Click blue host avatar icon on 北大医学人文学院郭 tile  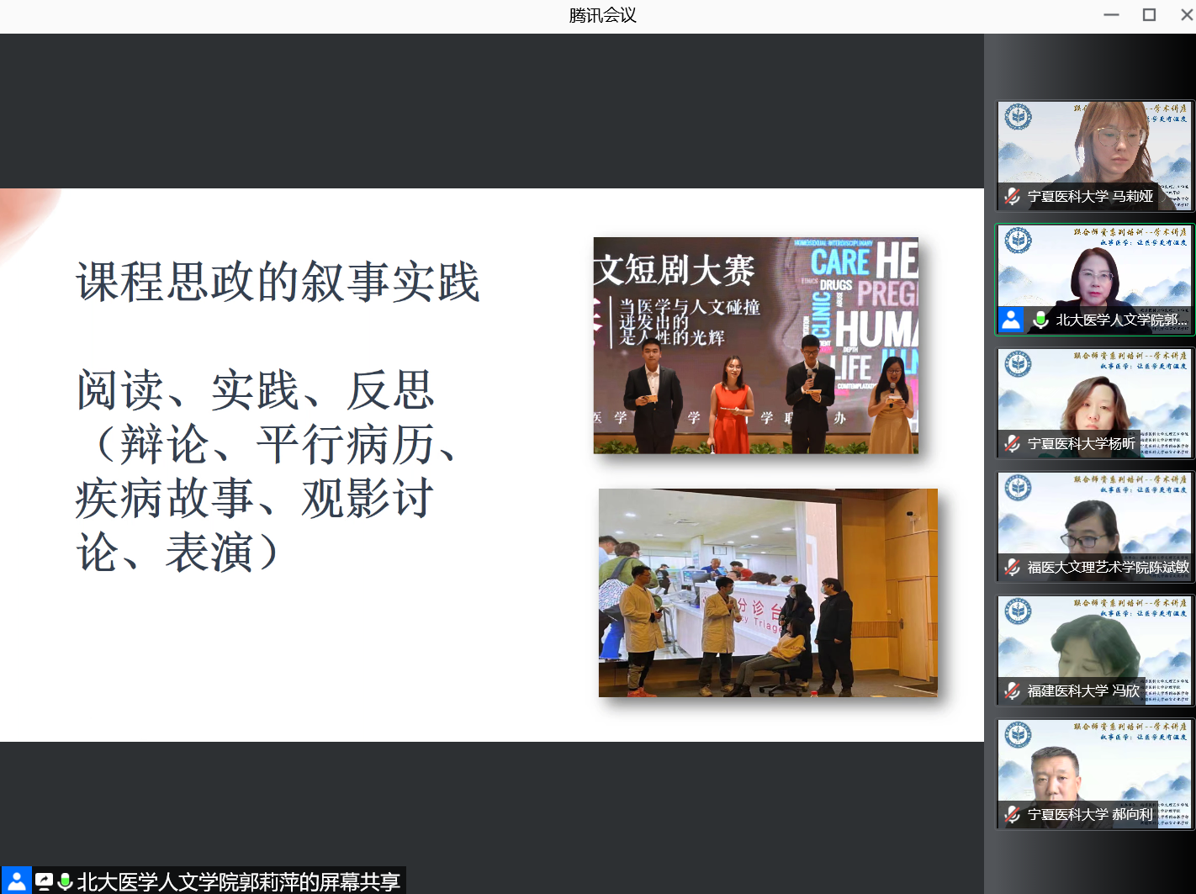[1011, 320]
